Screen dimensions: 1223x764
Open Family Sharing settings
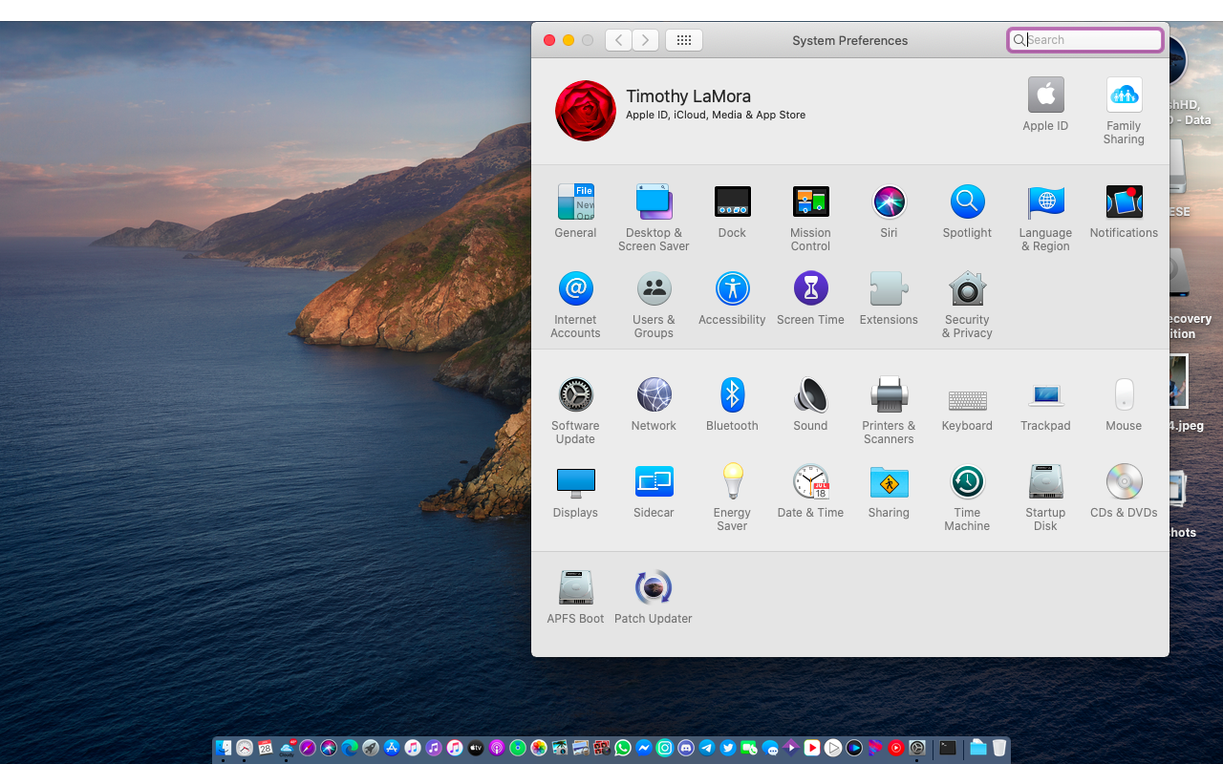point(1124,111)
